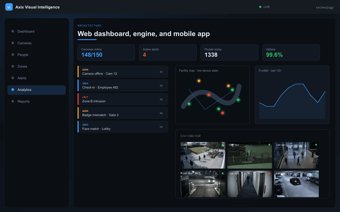The image size is (340, 212).
Task: Open the Alerts page
Action: click(37, 78)
